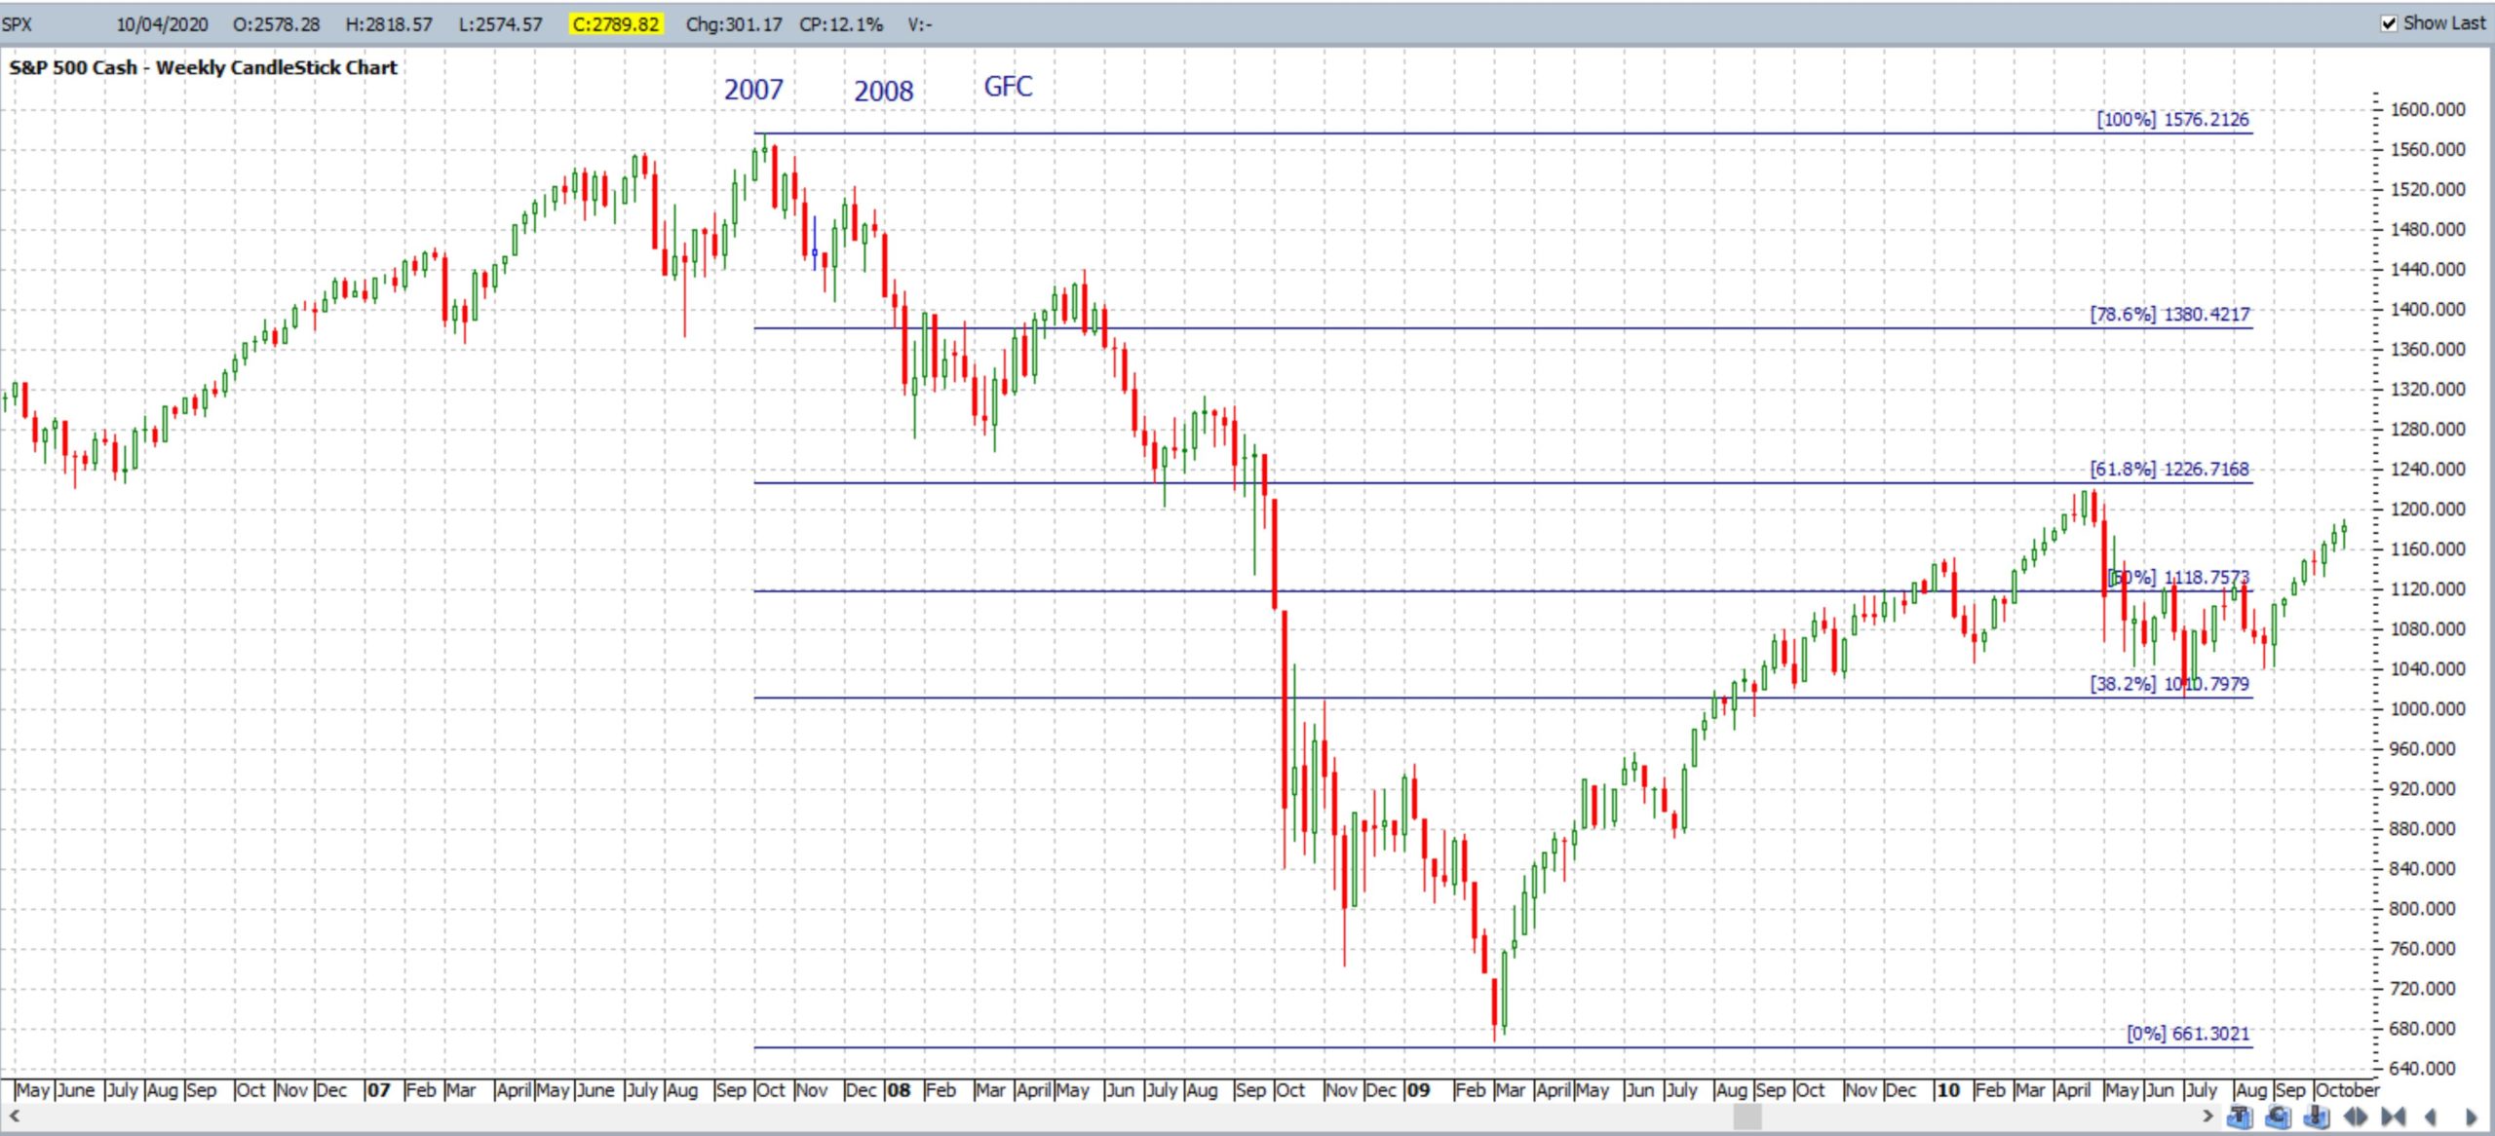Click the 1200.000 price axis label
This screenshot has width=2495, height=1136.
[2428, 509]
